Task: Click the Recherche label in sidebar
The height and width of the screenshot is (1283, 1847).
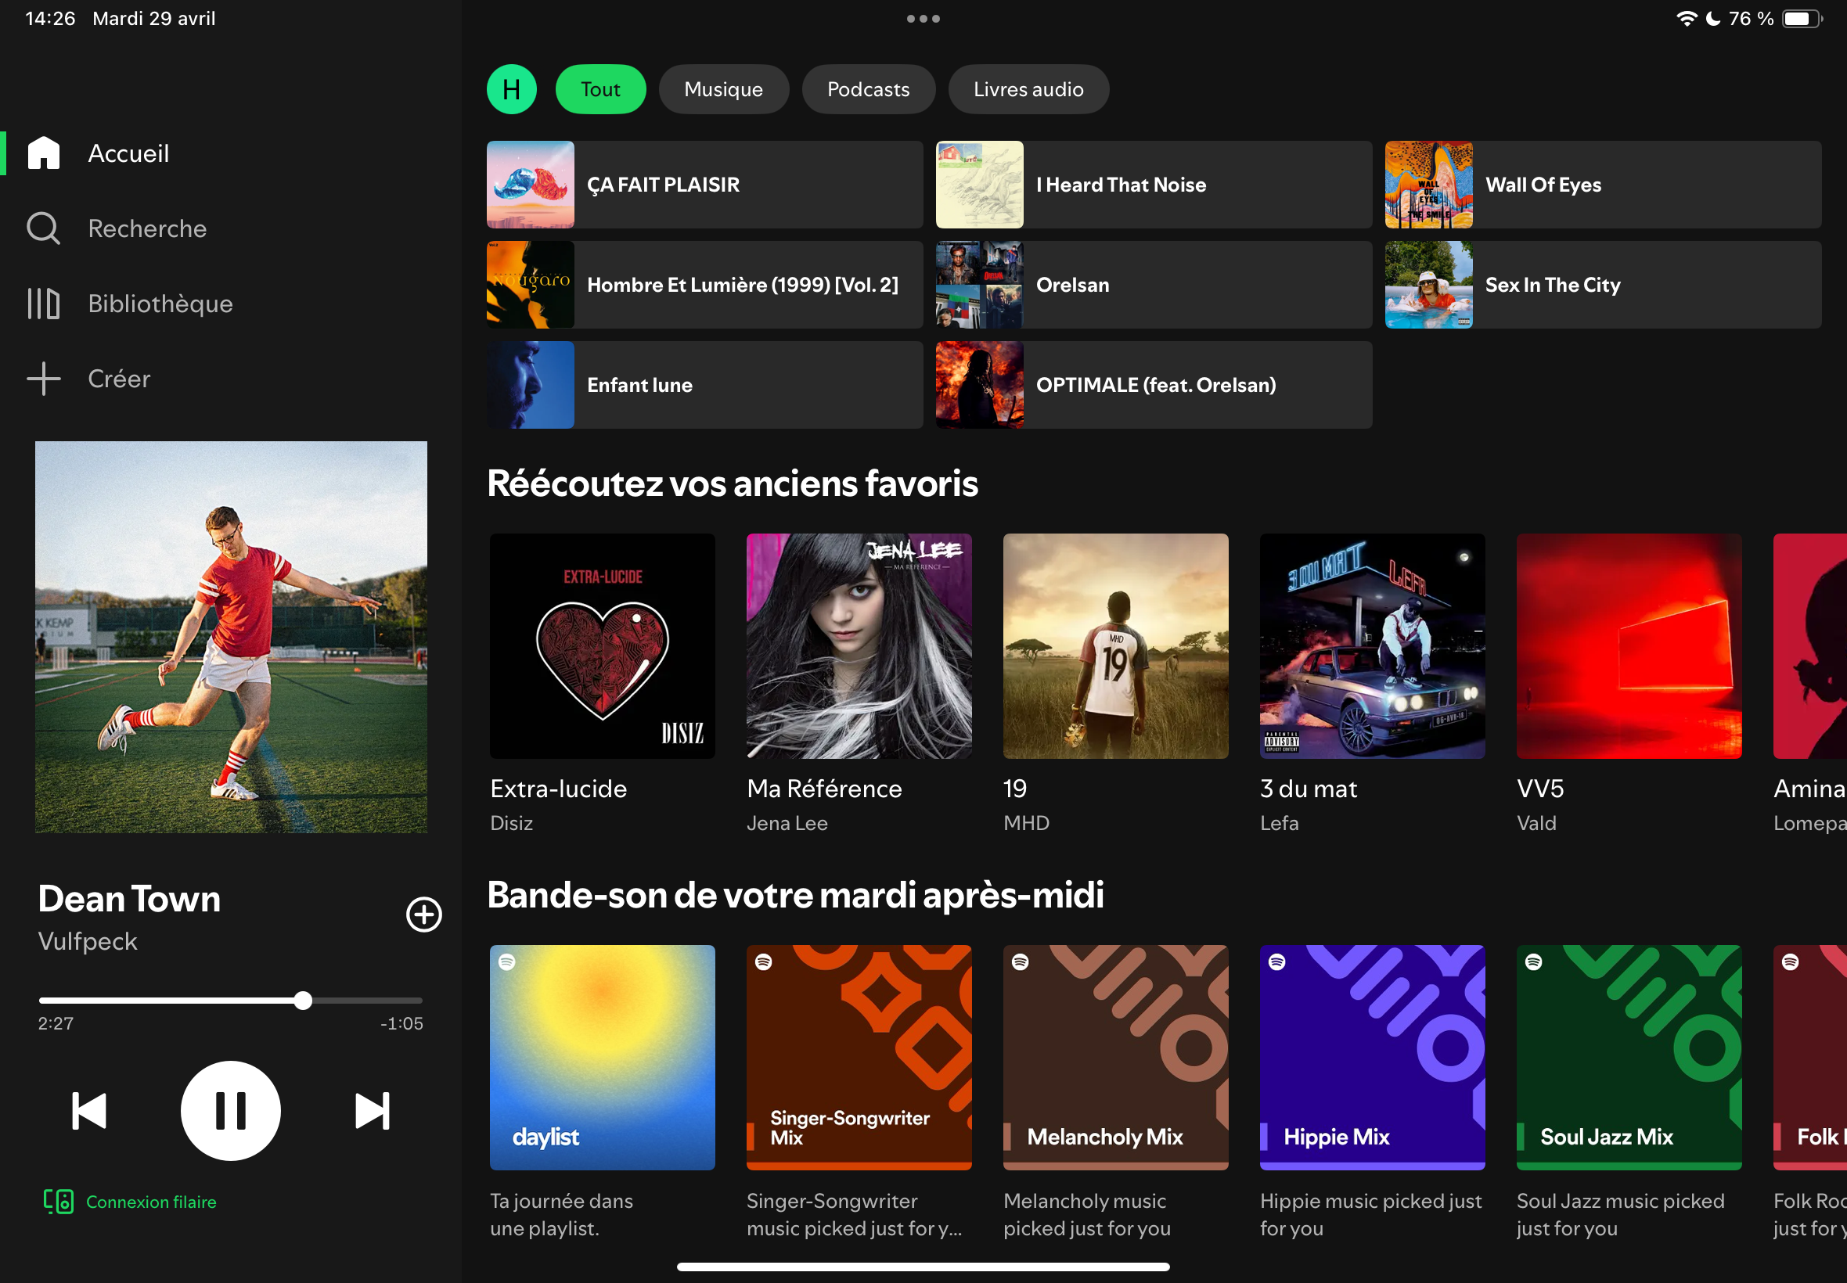Action: coord(147,229)
